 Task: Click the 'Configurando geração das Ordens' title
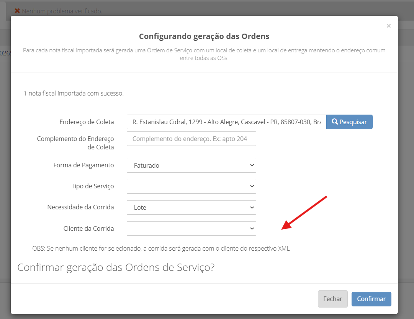click(204, 36)
